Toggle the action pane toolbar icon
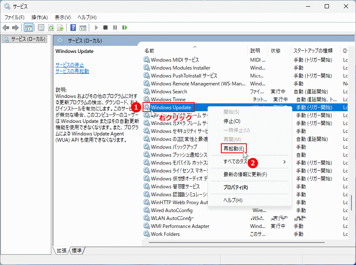The width and height of the screenshot is (356, 265). click(x=83, y=27)
